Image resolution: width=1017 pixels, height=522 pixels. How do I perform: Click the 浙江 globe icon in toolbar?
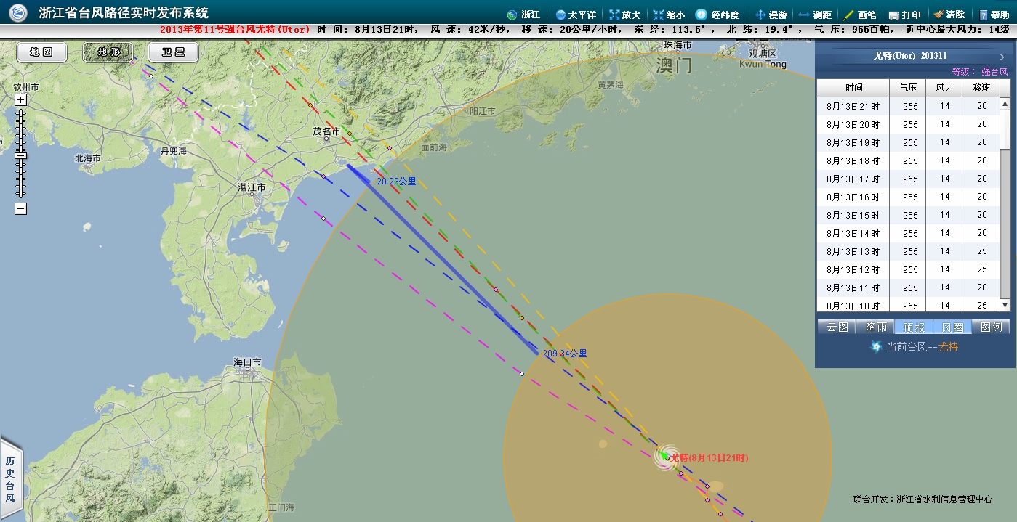[x=512, y=15]
